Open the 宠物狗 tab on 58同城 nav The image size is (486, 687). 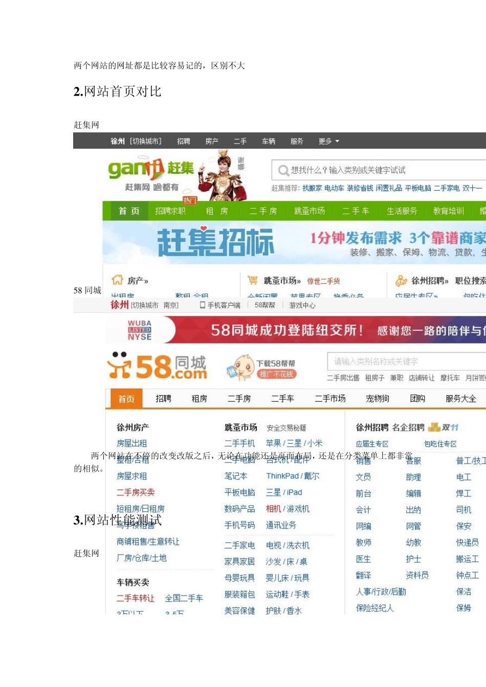[378, 399]
